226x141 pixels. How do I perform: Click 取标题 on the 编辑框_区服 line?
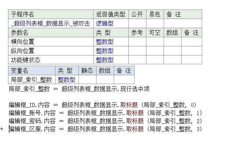tap(135, 129)
